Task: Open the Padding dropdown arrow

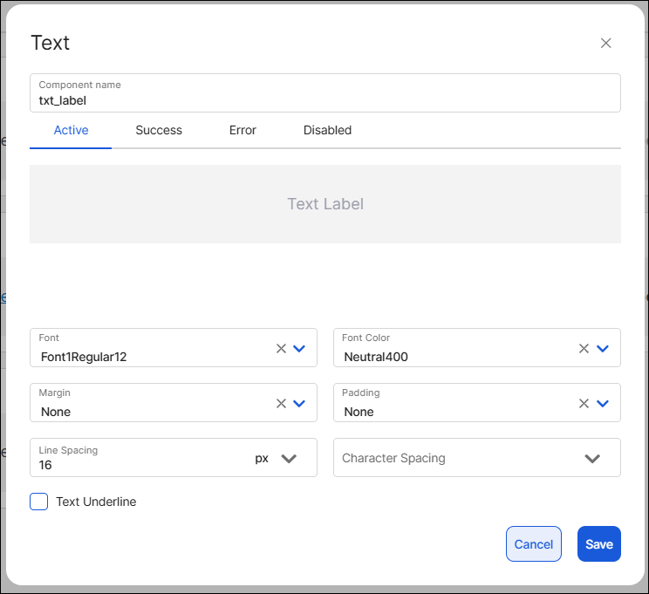Action: click(x=603, y=403)
